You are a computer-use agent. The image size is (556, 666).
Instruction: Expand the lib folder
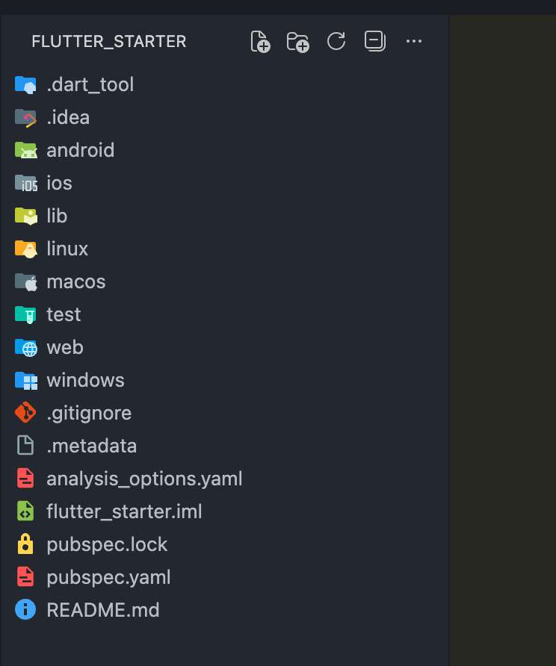tap(57, 216)
